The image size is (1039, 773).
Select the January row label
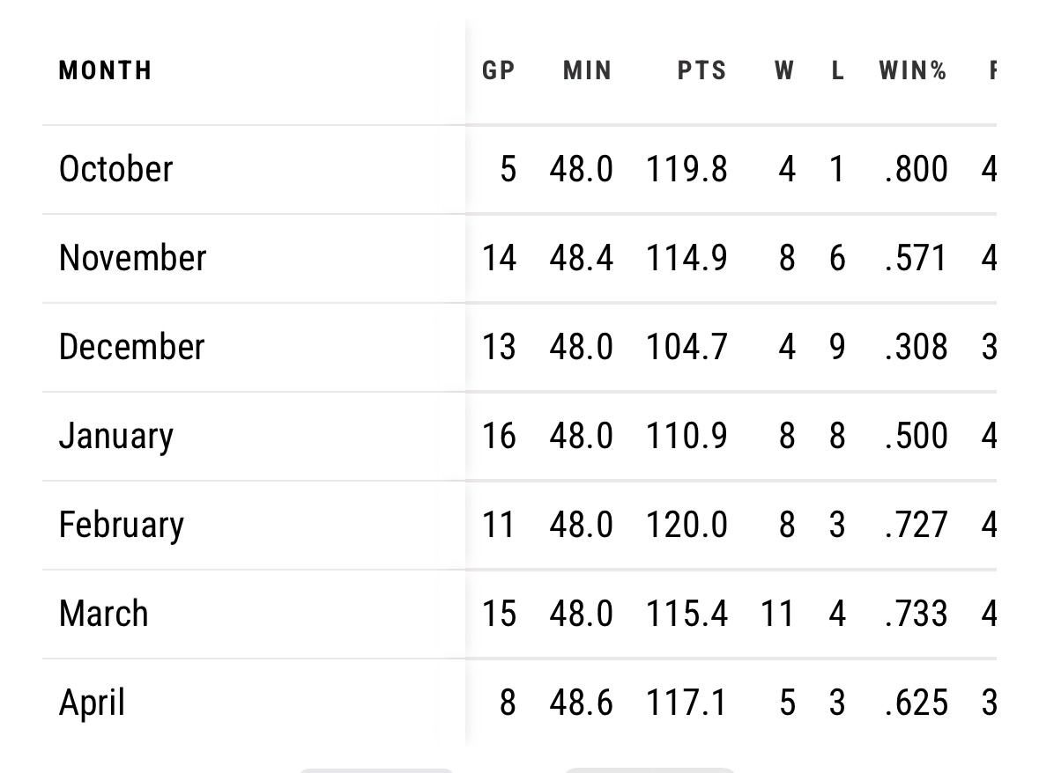pyautogui.click(x=116, y=436)
